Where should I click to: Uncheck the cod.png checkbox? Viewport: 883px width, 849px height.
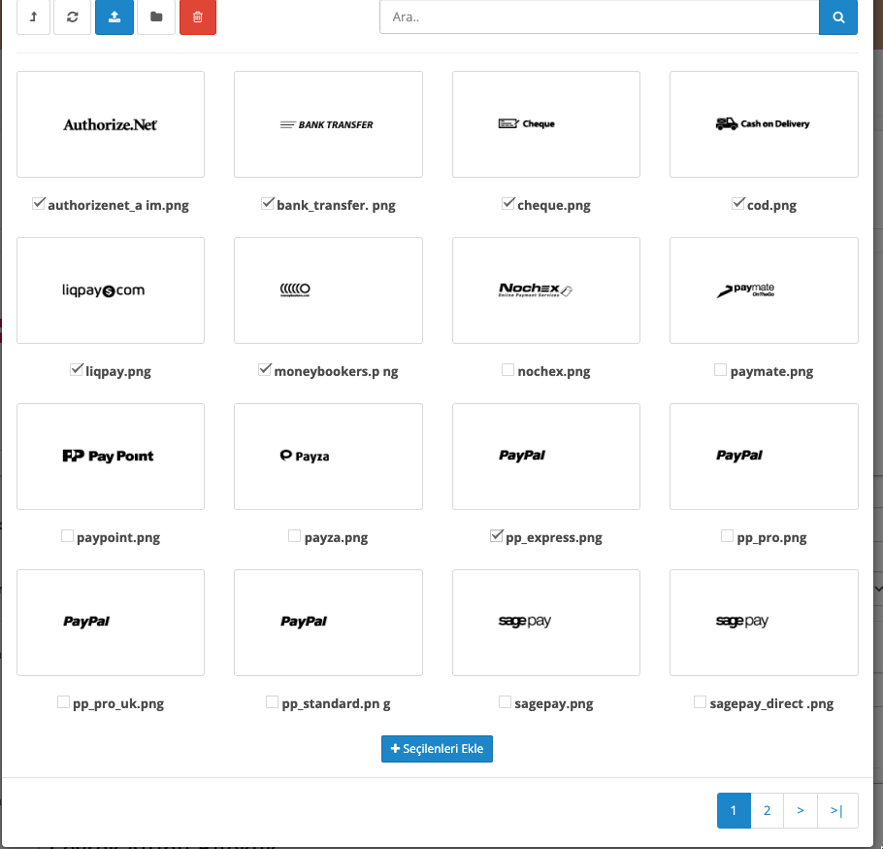coord(737,203)
